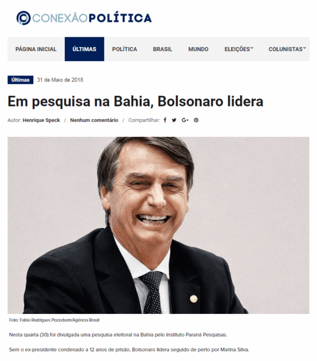This screenshot has width=317, height=361.
Task: Click the Google Plus share icon
Action: click(185, 120)
